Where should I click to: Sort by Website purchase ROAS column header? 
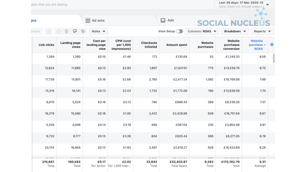coord(256,45)
